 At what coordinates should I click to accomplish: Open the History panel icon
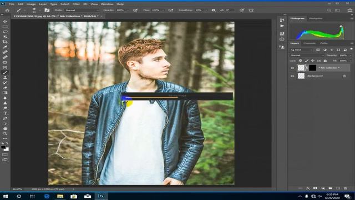click(x=282, y=21)
